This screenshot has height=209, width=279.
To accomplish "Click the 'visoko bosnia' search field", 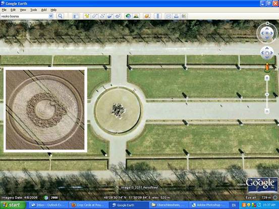I will click(24, 16).
